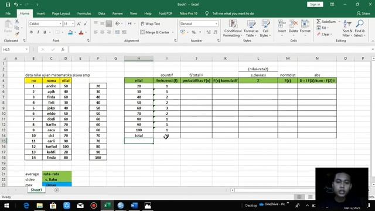375x211 pixels.
Task: Cut the selection with the scissors icon
Action: [17, 22]
